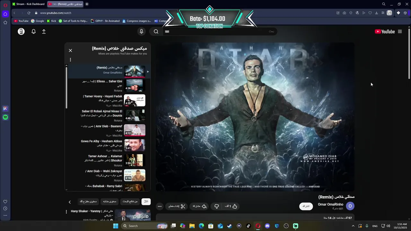Image resolution: width=411 pixels, height=231 pixels.
Task: Click the upload arrow icon in YouTube header
Action: coord(44,31)
